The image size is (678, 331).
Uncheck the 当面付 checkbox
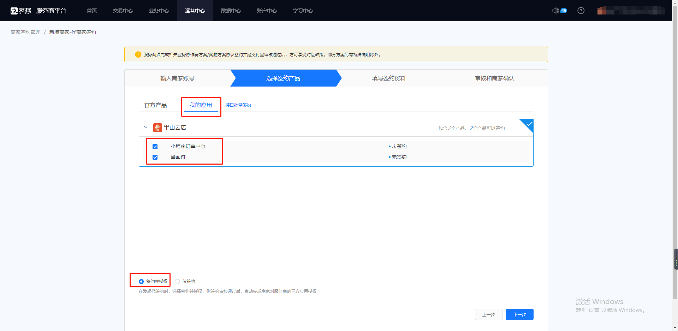pos(155,157)
